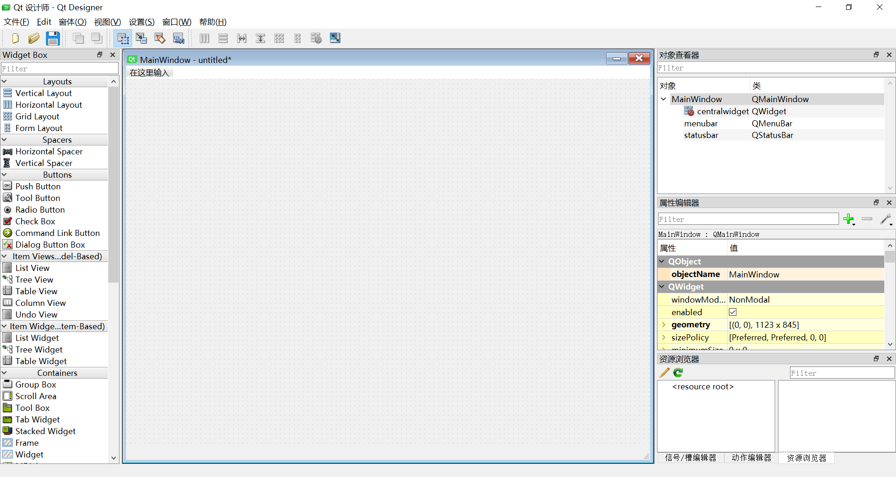This screenshot has width=896, height=477.
Task: Expand the geometry property
Action: (663, 325)
